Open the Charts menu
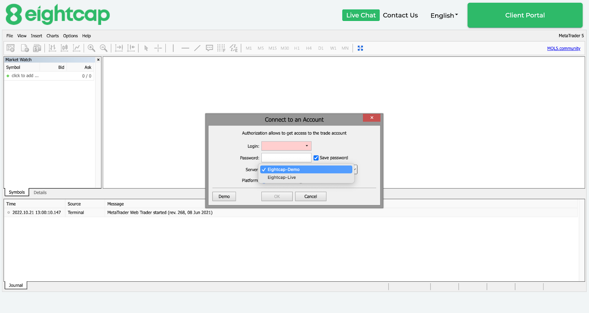 click(52, 36)
